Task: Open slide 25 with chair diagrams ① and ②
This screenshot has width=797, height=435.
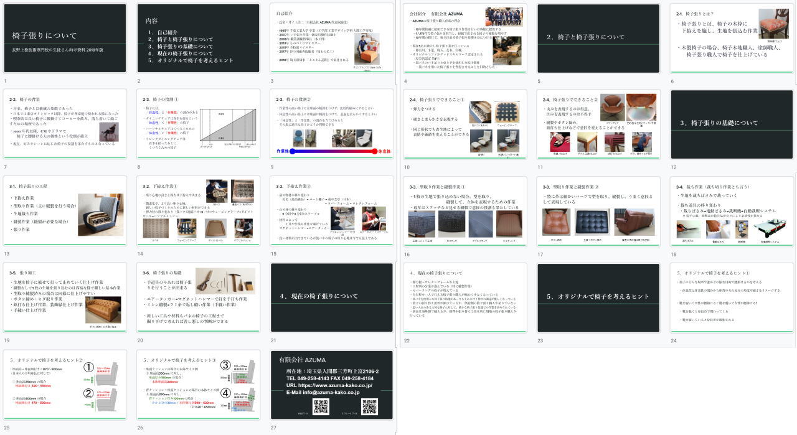Action: tap(65, 384)
